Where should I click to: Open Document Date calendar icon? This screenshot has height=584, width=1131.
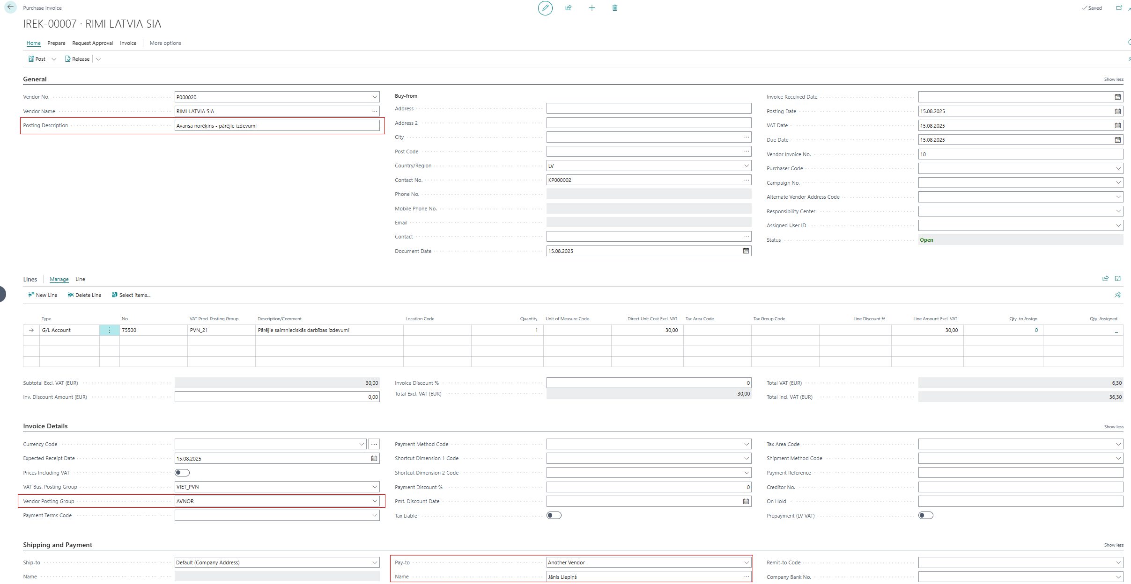(x=746, y=251)
